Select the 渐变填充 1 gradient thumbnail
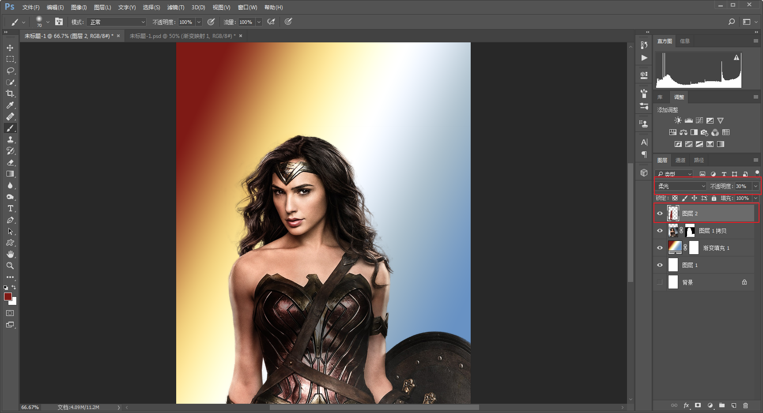Screen dimensions: 763x413 (675, 248)
